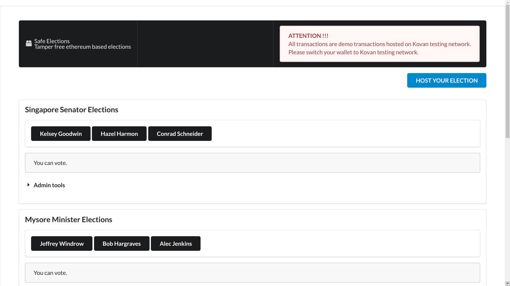This screenshot has width=510, height=286.
Task: Expand the Admin tools disclosure triangle
Action: click(28, 185)
